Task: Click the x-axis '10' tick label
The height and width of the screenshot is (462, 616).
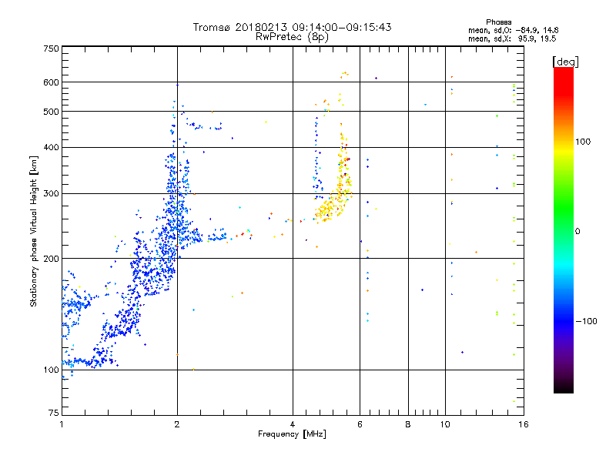Action: pos(445,424)
